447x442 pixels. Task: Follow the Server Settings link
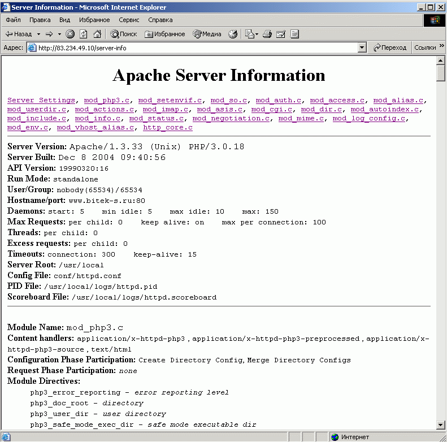[41, 101]
